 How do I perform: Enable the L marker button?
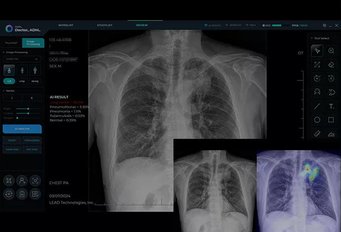point(12,99)
